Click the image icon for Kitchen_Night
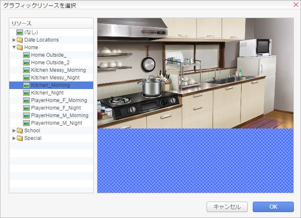301x218 pixels. pyautogui.click(x=26, y=93)
